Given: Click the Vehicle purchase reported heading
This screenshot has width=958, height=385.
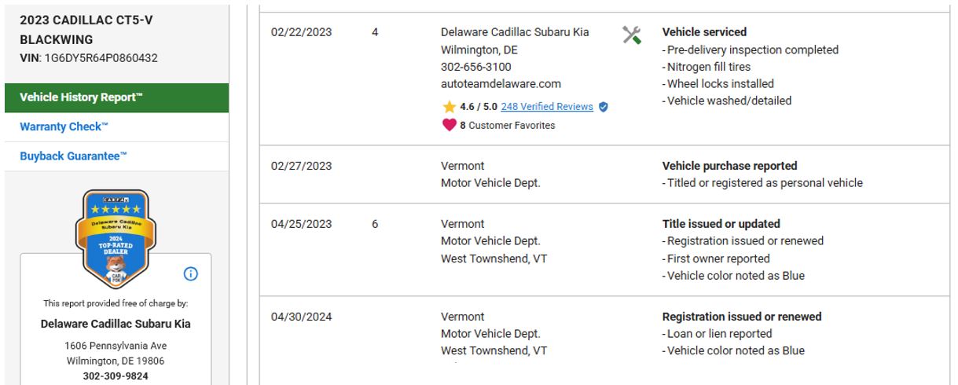Looking at the screenshot, I should point(729,166).
